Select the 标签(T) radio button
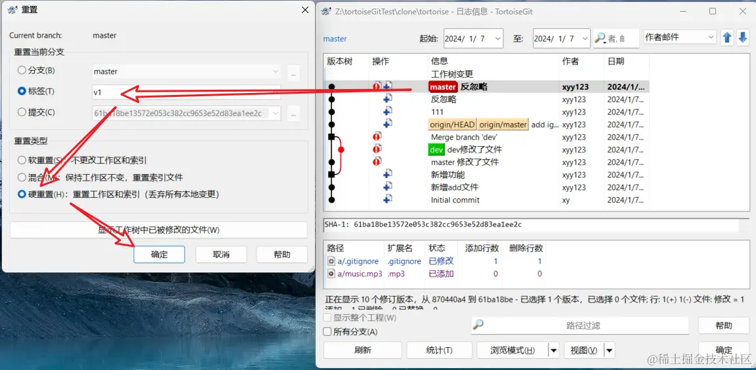This screenshot has height=370, width=756. tap(22, 91)
